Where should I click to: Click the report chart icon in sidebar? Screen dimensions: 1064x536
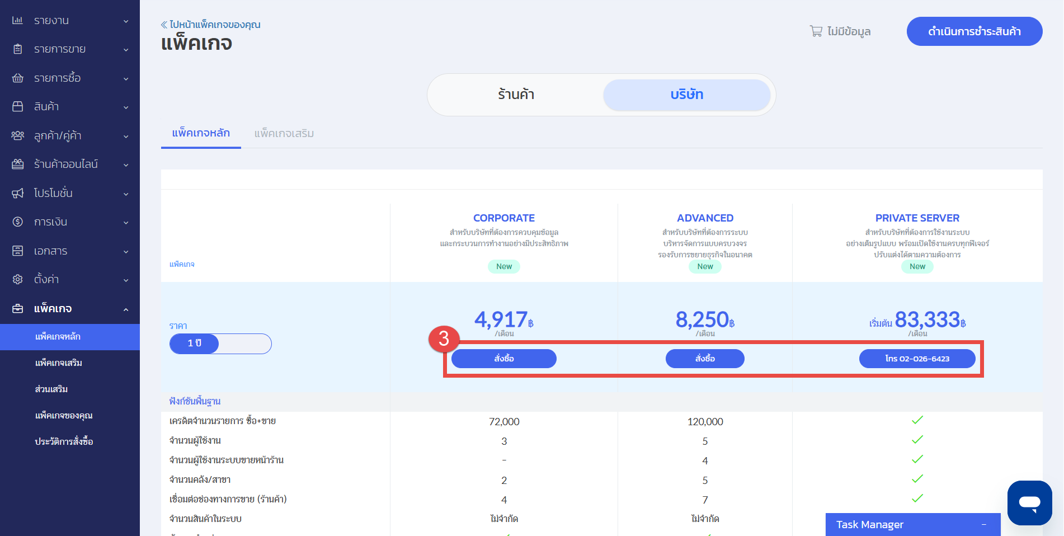[17, 20]
